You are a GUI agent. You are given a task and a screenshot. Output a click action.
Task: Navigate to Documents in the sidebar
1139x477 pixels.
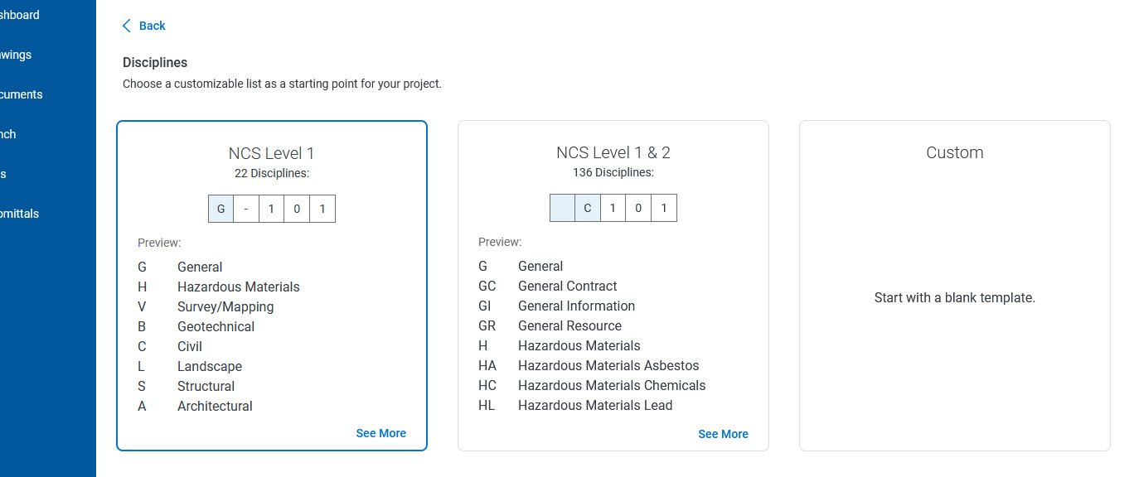click(22, 94)
